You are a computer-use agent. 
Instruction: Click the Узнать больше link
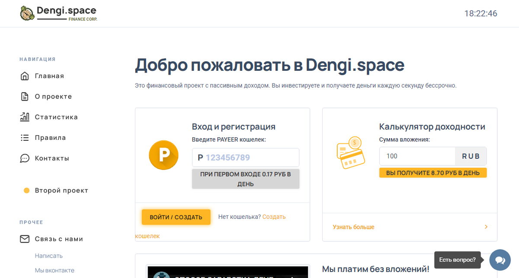click(353, 227)
